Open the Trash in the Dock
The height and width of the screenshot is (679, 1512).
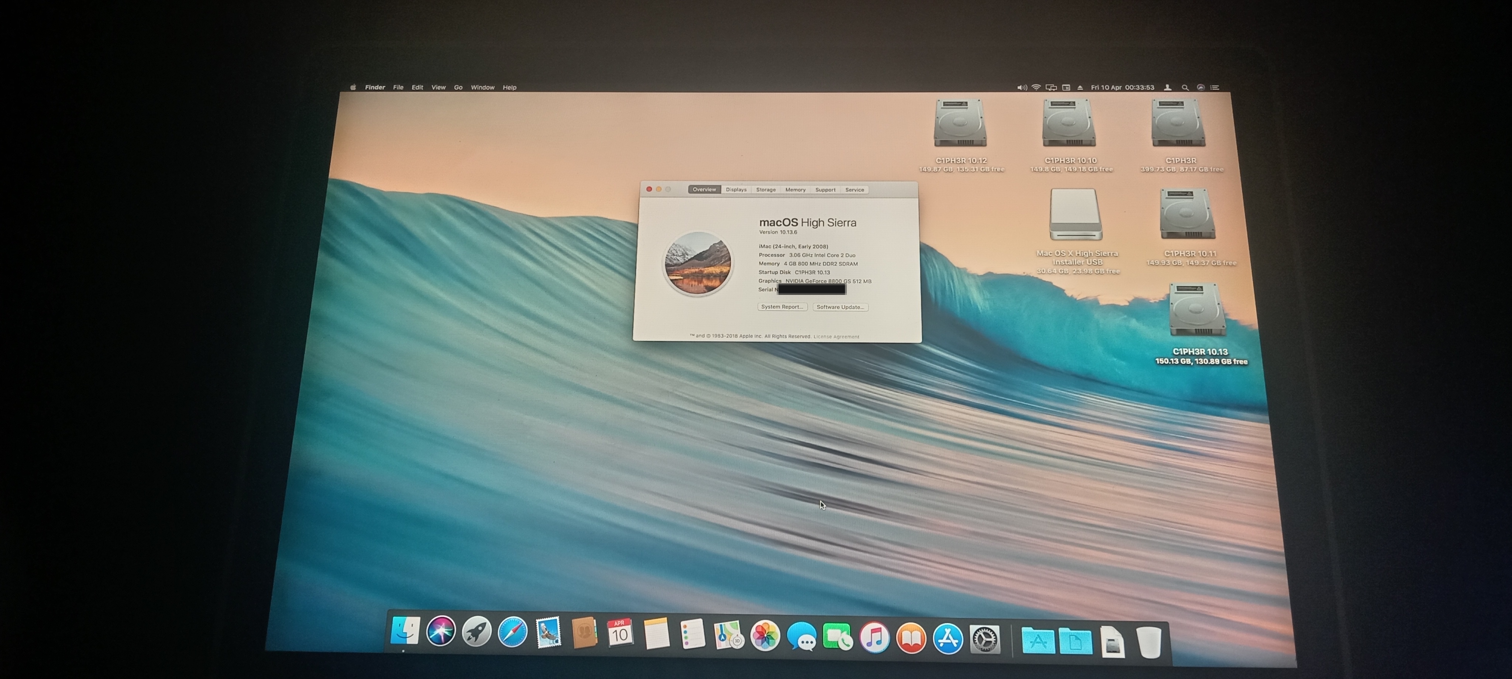click(1149, 642)
